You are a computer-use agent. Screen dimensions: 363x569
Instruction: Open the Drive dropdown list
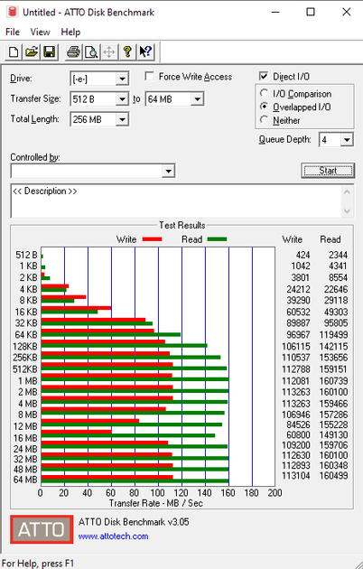(x=122, y=79)
